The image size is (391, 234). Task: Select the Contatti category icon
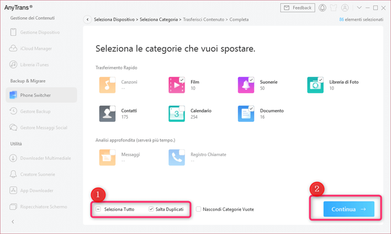107,114
